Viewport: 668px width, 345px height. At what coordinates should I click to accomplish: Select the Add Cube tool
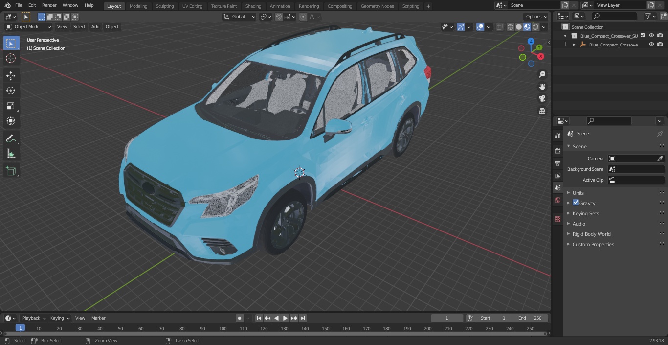11,171
